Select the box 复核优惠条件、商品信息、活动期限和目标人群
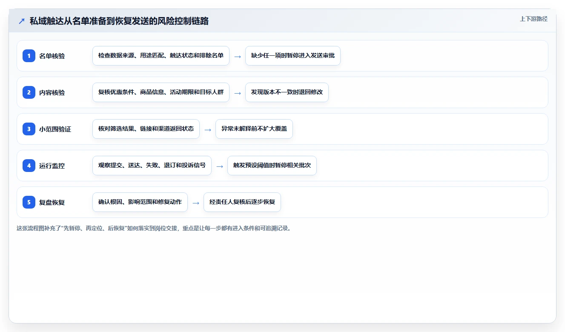 pos(161,92)
